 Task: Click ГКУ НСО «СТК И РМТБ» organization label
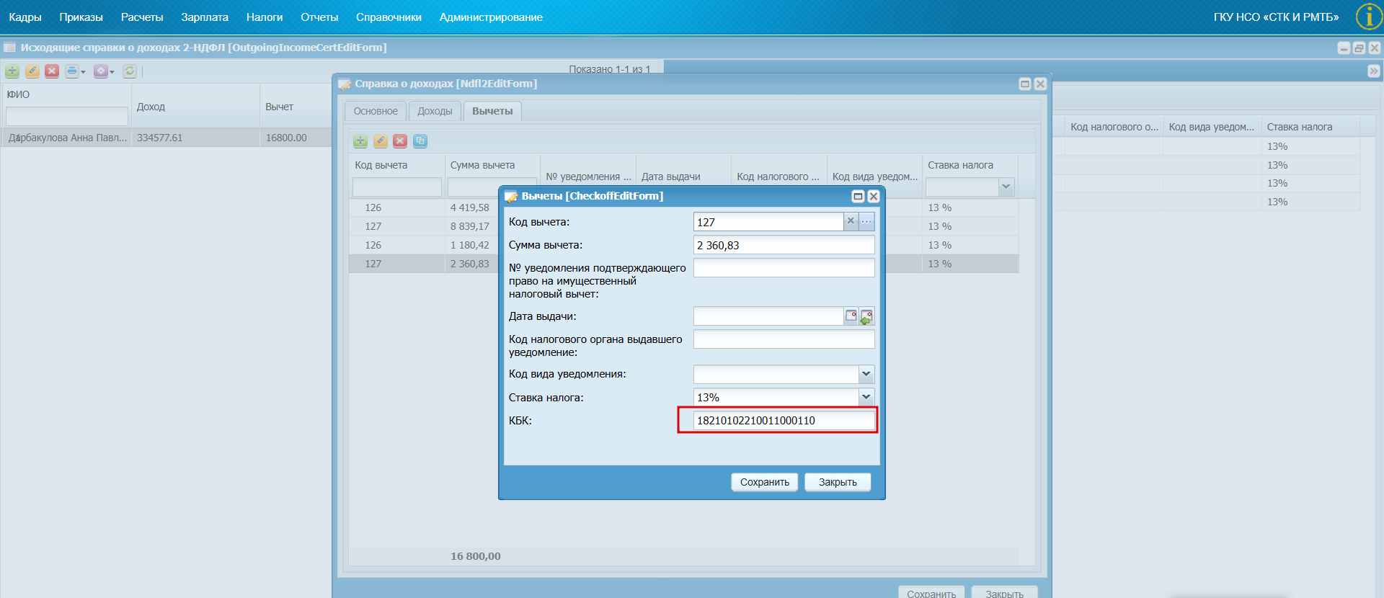[1276, 17]
